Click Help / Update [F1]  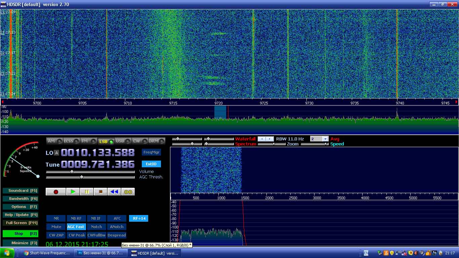[x=20, y=215]
